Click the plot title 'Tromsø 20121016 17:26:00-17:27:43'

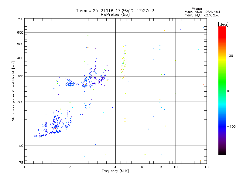(x=115, y=11)
